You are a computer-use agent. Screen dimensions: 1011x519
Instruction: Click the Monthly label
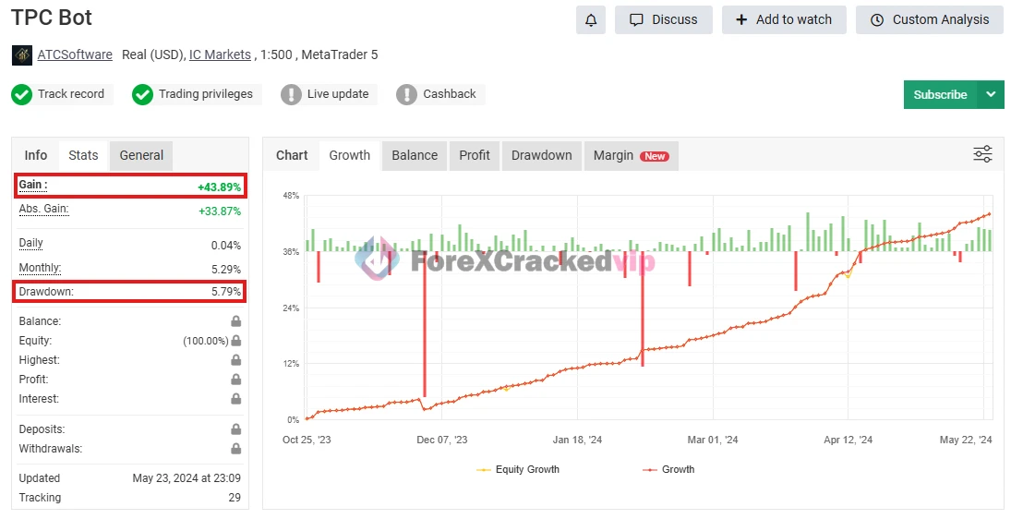click(x=40, y=268)
